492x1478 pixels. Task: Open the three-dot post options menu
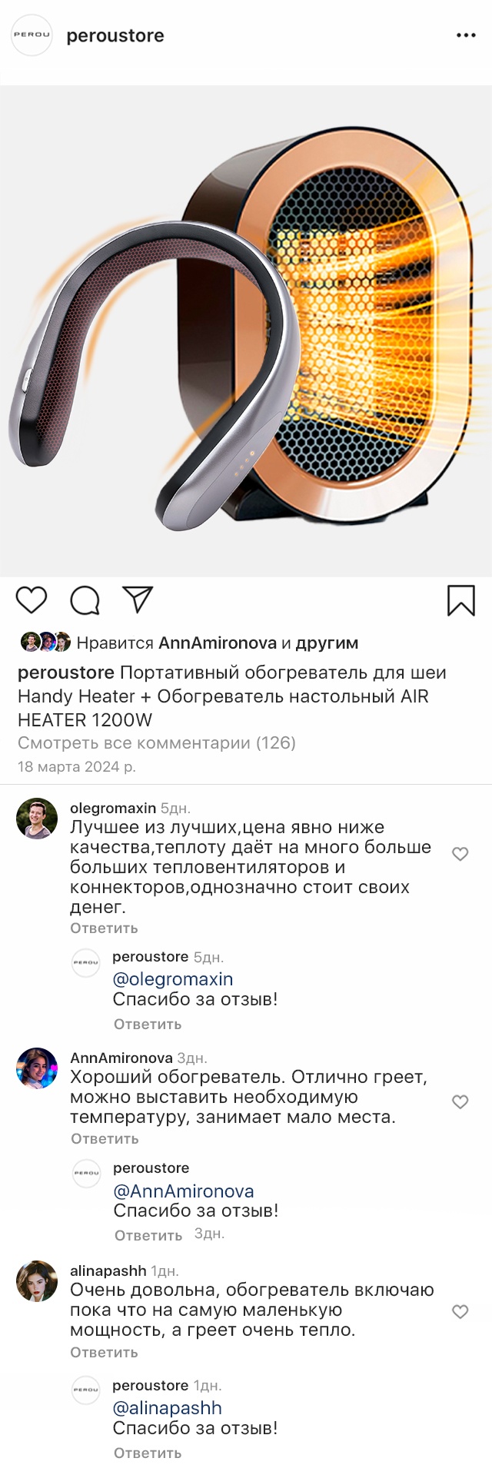point(466,35)
